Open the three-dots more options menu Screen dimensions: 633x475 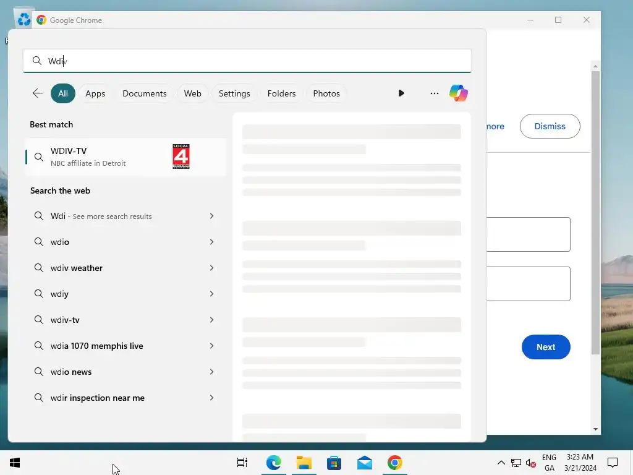(x=435, y=93)
